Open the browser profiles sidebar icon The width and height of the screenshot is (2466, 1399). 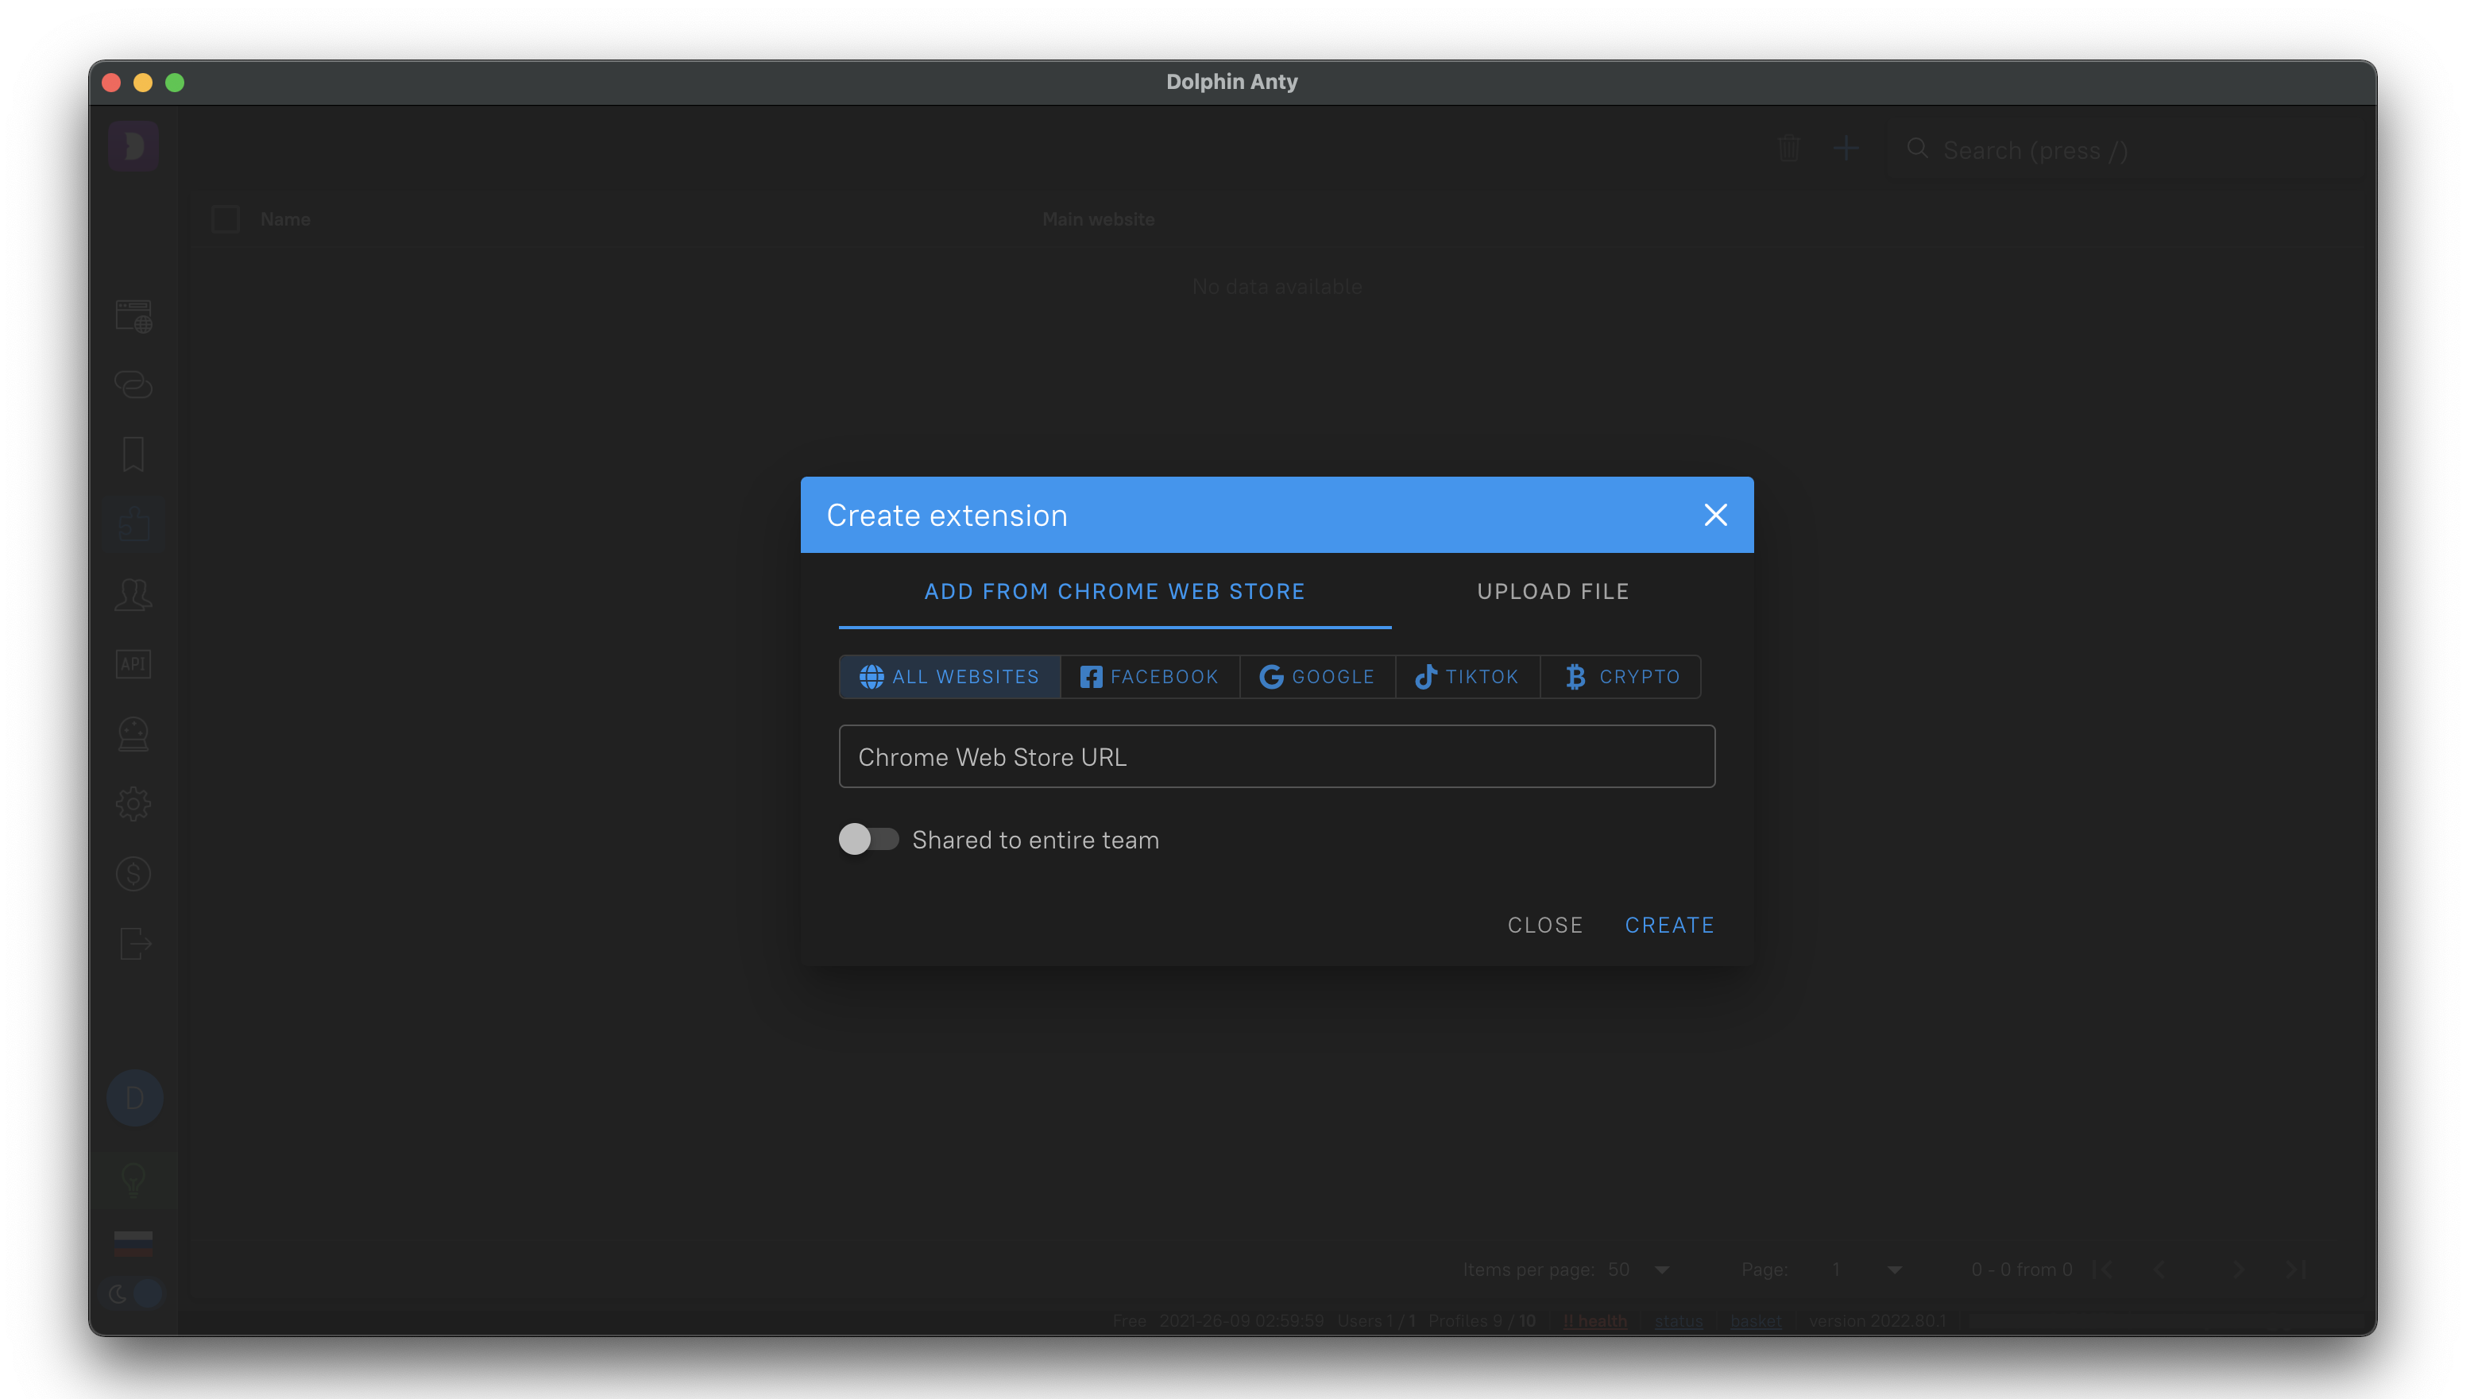pyautogui.click(x=133, y=316)
